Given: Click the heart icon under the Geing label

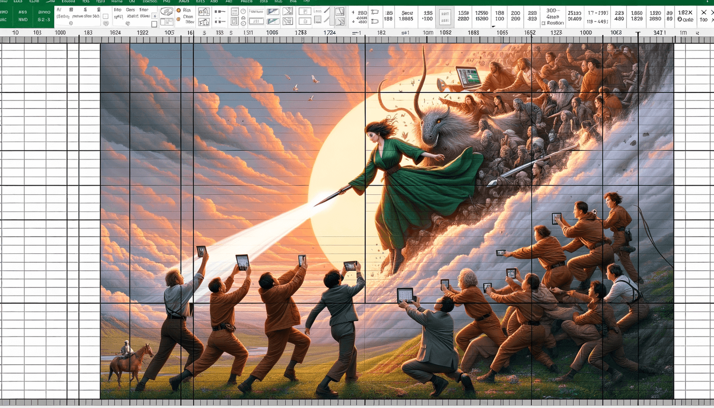Looking at the screenshot, I should [x=128, y=23].
